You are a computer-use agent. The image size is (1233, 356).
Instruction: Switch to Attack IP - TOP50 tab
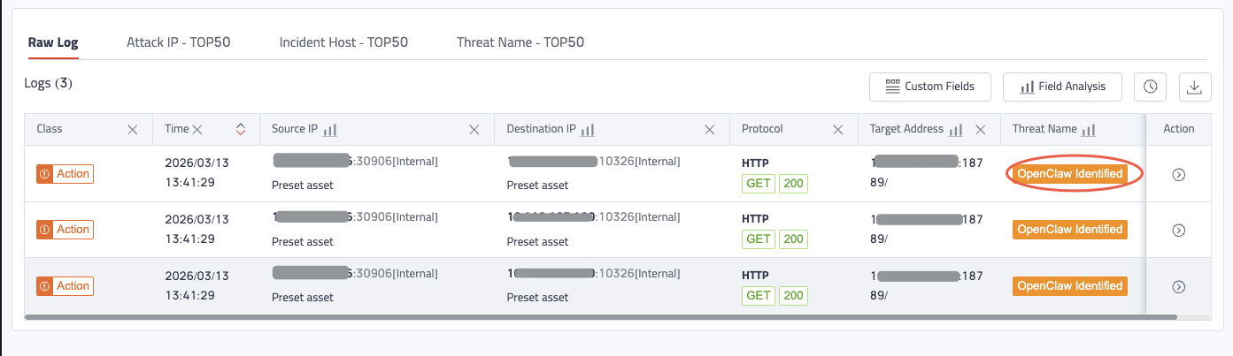pos(179,42)
